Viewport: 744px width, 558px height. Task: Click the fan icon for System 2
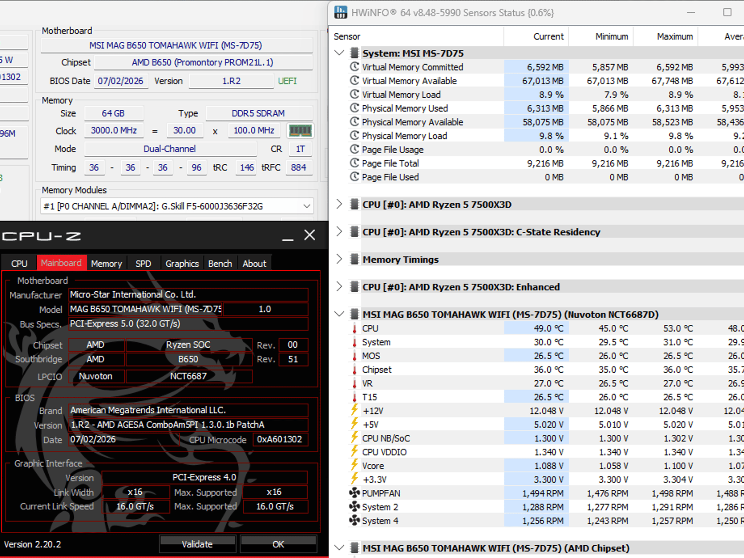(354, 507)
